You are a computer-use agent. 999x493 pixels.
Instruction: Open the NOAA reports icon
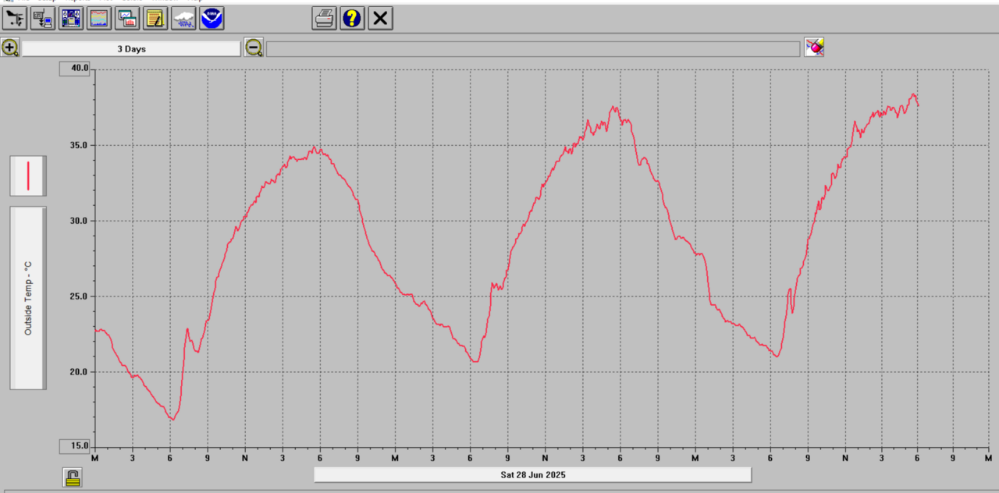pyautogui.click(x=212, y=18)
